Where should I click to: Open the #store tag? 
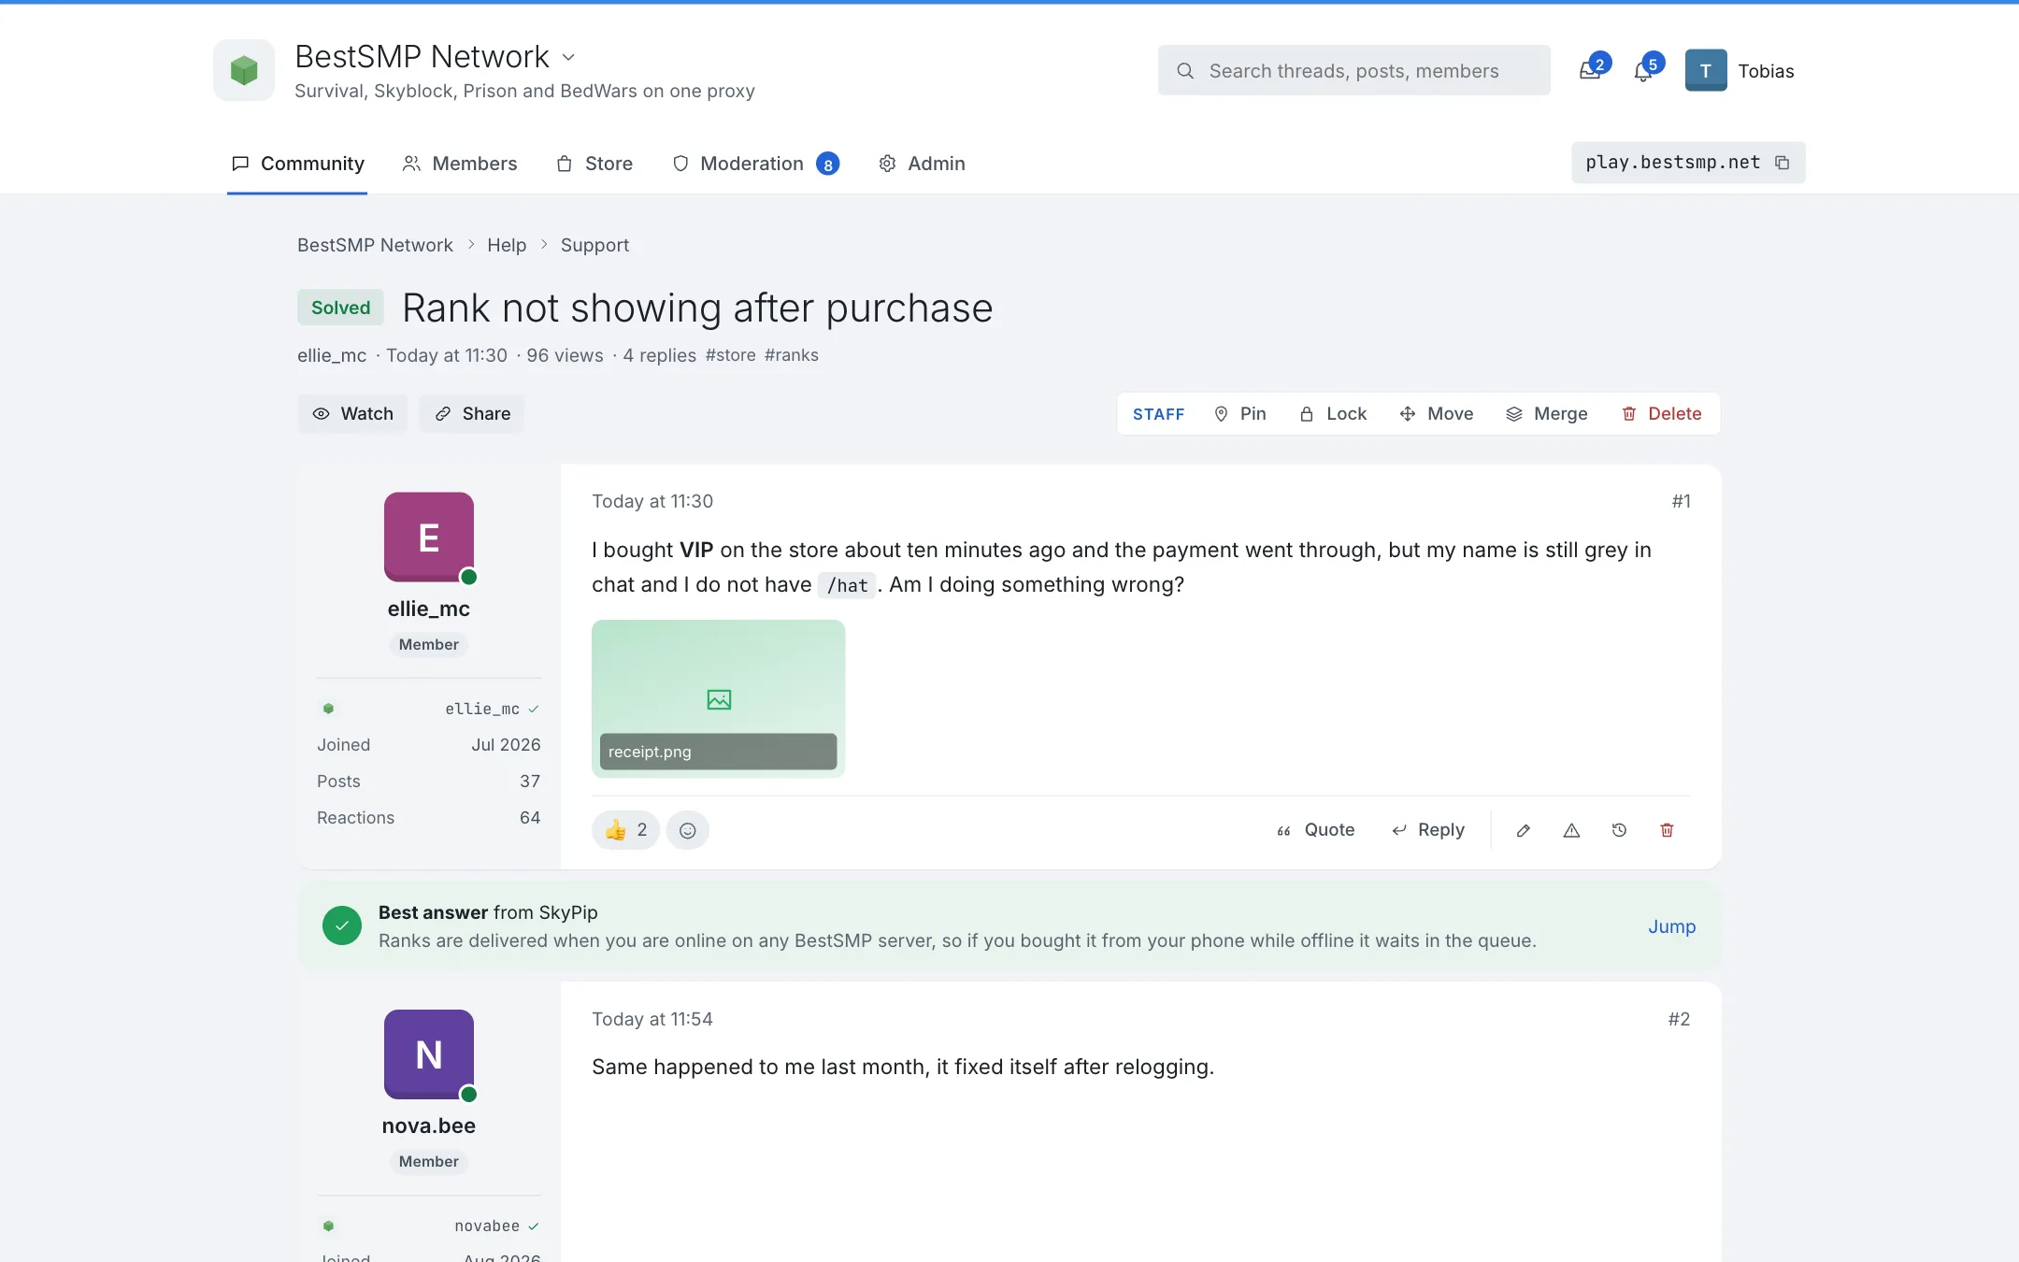(x=730, y=355)
